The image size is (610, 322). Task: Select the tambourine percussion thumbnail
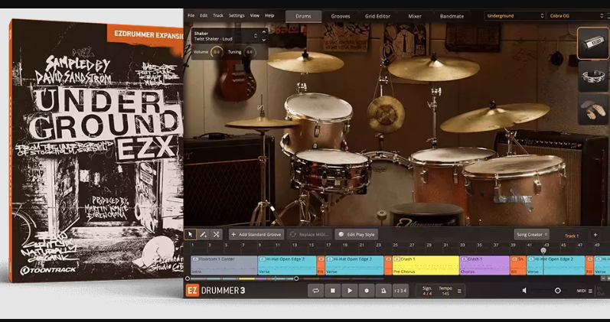[593, 76]
